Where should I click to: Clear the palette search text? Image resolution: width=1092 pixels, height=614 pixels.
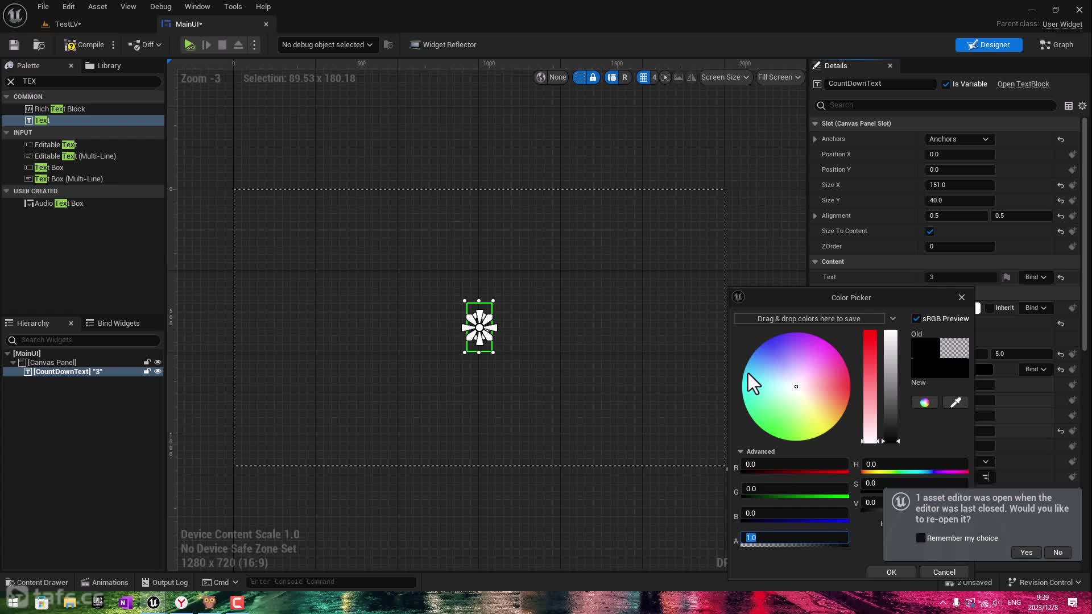(11, 81)
